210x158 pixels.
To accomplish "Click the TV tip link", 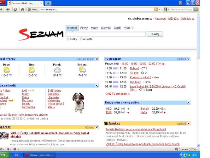I will [161, 64].
